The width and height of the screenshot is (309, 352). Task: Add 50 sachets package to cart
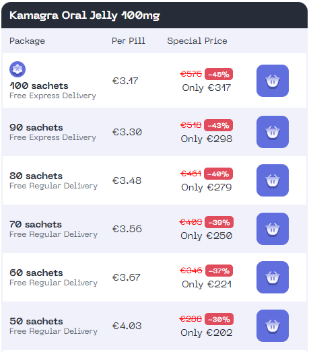[x=273, y=326]
